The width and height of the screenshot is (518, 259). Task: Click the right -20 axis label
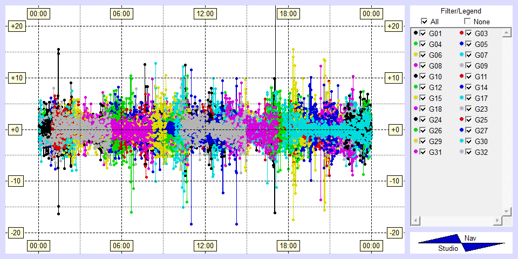pyautogui.click(x=394, y=233)
